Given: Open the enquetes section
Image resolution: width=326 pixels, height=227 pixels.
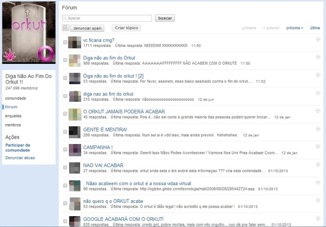Looking at the screenshot, I should pyautogui.click(x=13, y=116).
